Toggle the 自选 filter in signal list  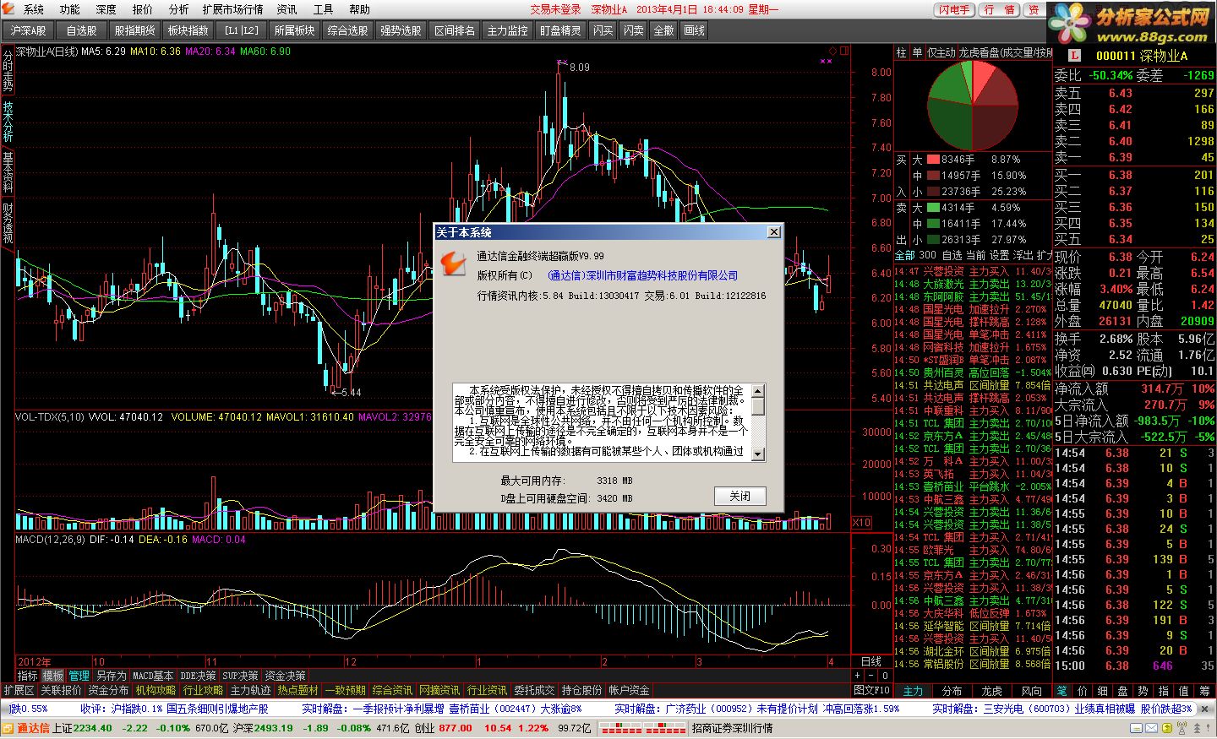(952, 255)
